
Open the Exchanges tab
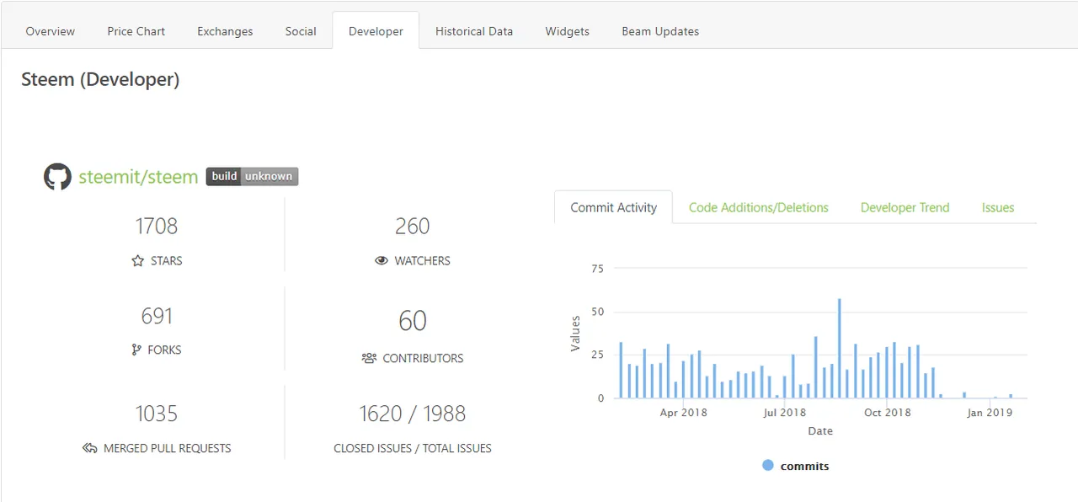(x=225, y=31)
